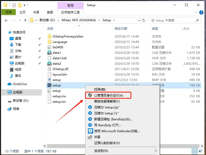Go up one folder level
206x155 pixels.
click(25, 20)
